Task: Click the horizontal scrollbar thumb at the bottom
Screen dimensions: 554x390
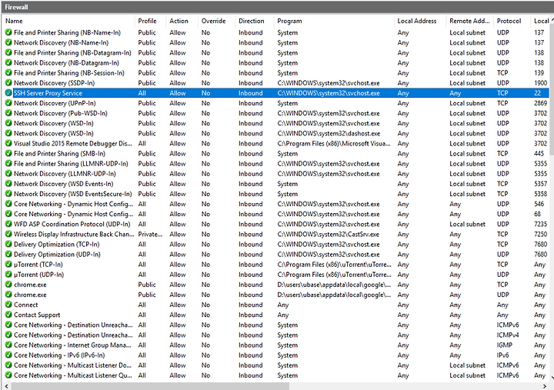Action: tap(150, 386)
